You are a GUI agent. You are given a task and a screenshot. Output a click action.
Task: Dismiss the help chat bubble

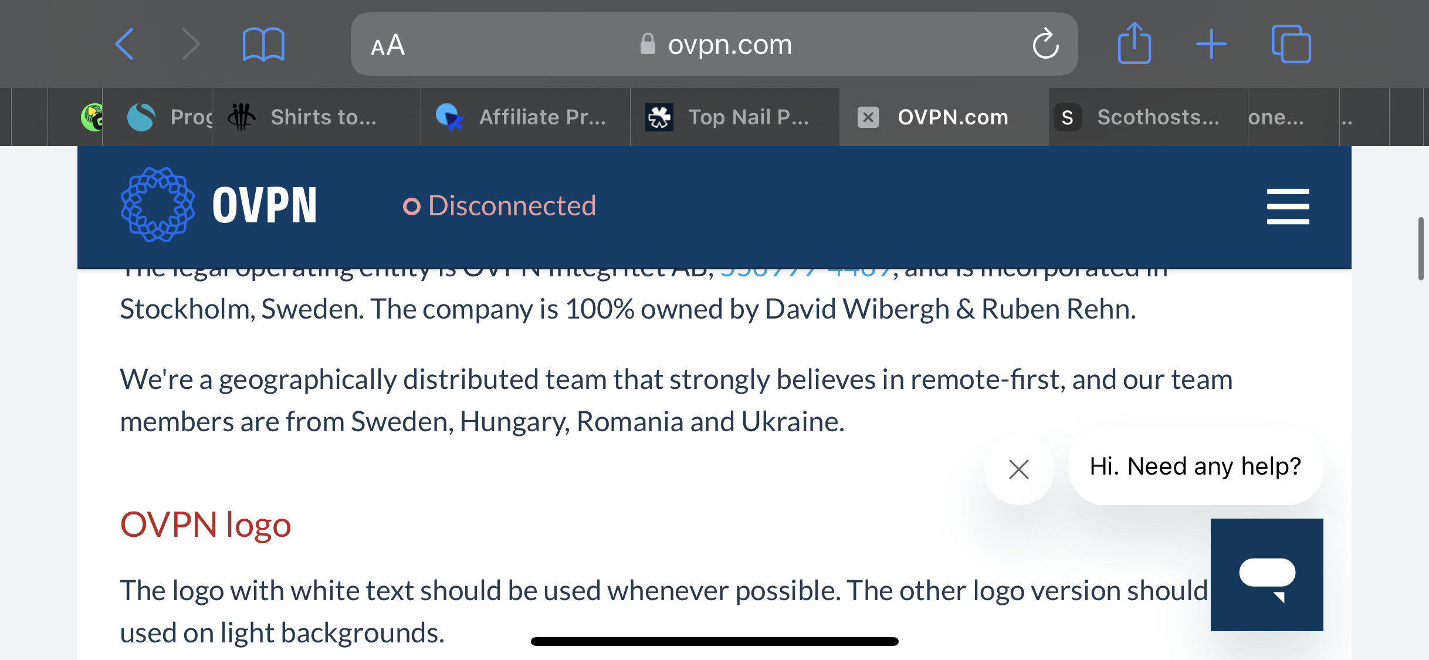(1019, 469)
